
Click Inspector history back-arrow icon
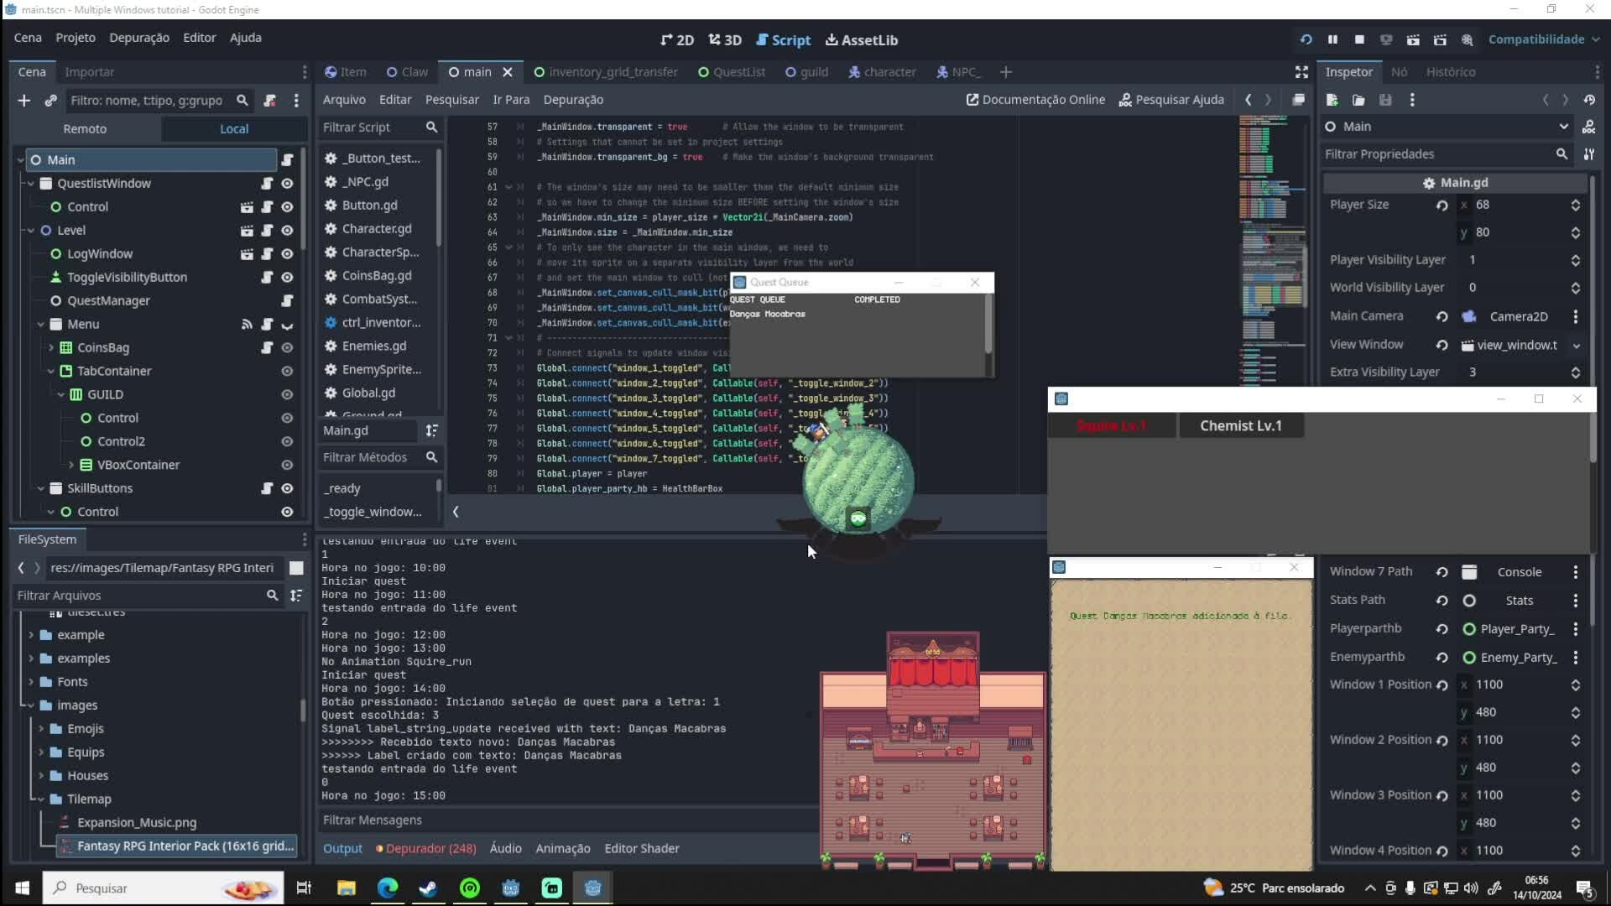1546,100
